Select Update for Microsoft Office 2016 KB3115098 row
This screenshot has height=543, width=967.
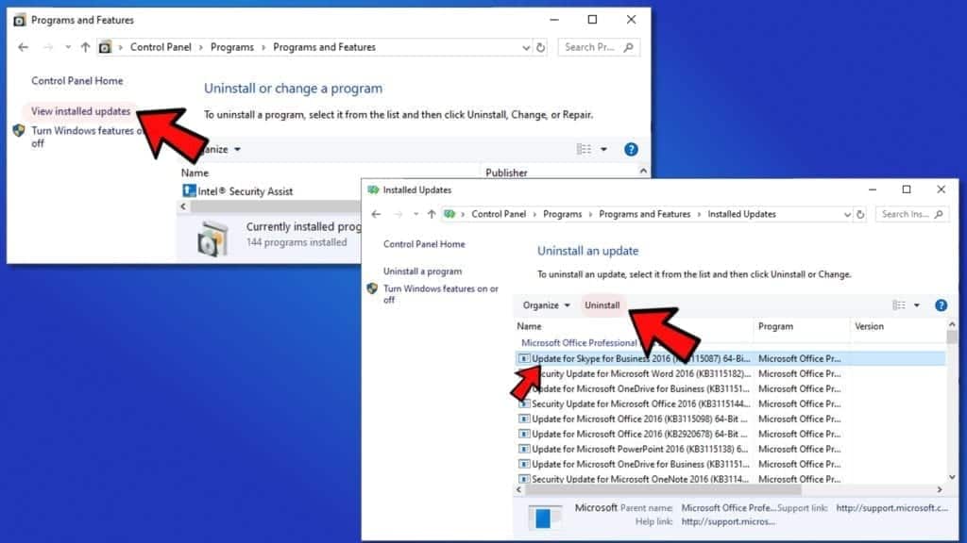coord(730,419)
